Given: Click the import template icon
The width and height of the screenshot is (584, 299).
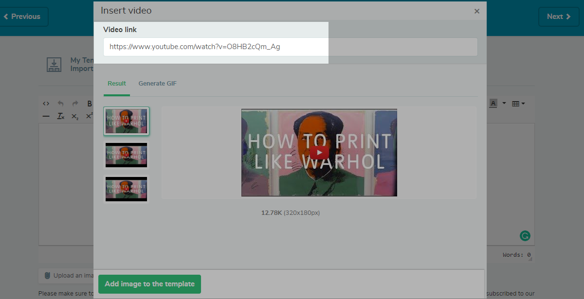Looking at the screenshot, I should point(54,65).
